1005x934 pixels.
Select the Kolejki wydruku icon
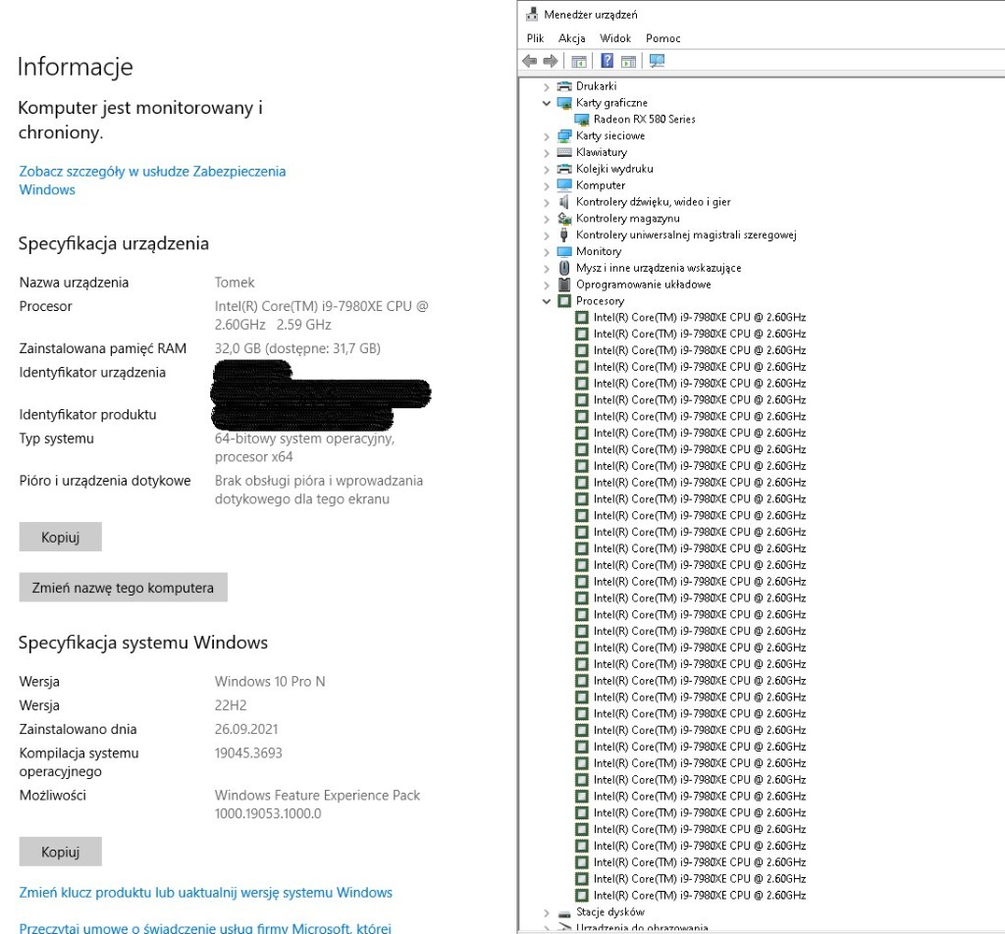pos(564,169)
